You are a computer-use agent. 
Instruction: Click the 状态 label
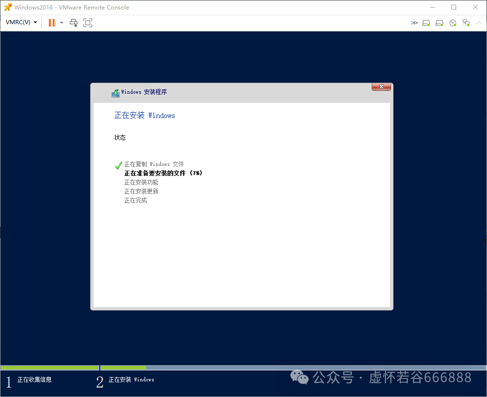(120, 137)
